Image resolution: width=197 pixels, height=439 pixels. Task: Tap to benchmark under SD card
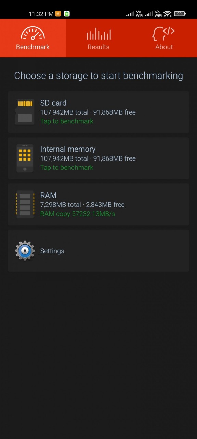(67, 121)
